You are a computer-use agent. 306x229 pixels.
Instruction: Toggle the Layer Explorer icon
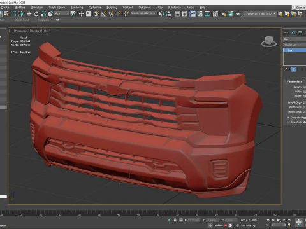point(184,14)
